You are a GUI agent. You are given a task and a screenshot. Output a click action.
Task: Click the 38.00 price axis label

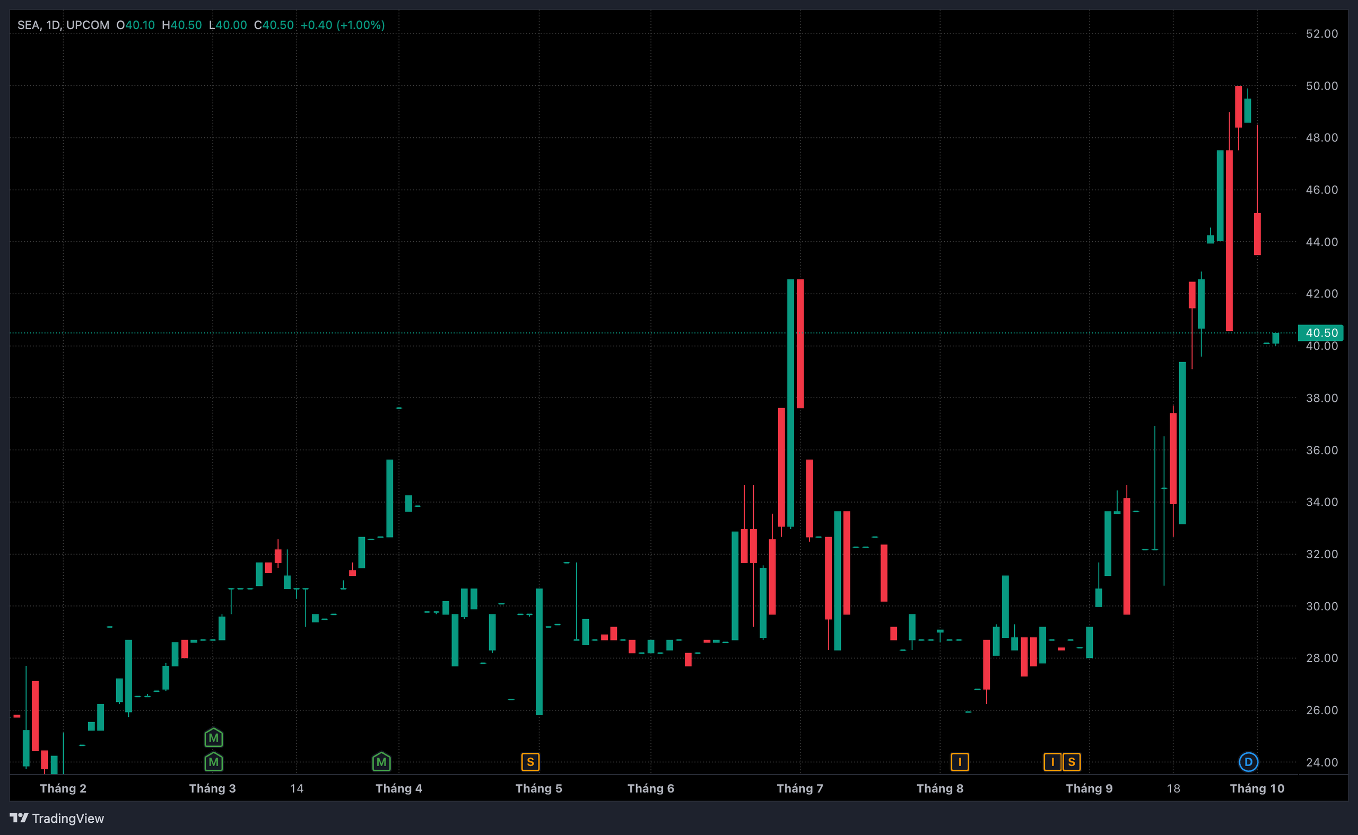1321,398
